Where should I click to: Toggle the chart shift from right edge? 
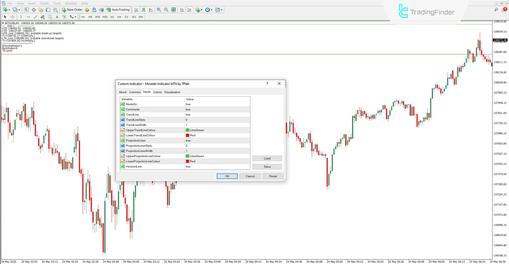click(189, 10)
